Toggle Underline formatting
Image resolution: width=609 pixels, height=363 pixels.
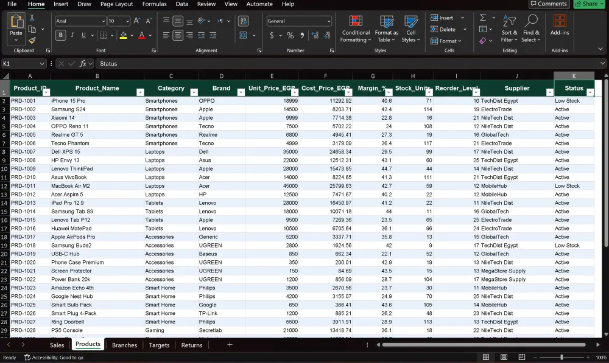pos(83,35)
